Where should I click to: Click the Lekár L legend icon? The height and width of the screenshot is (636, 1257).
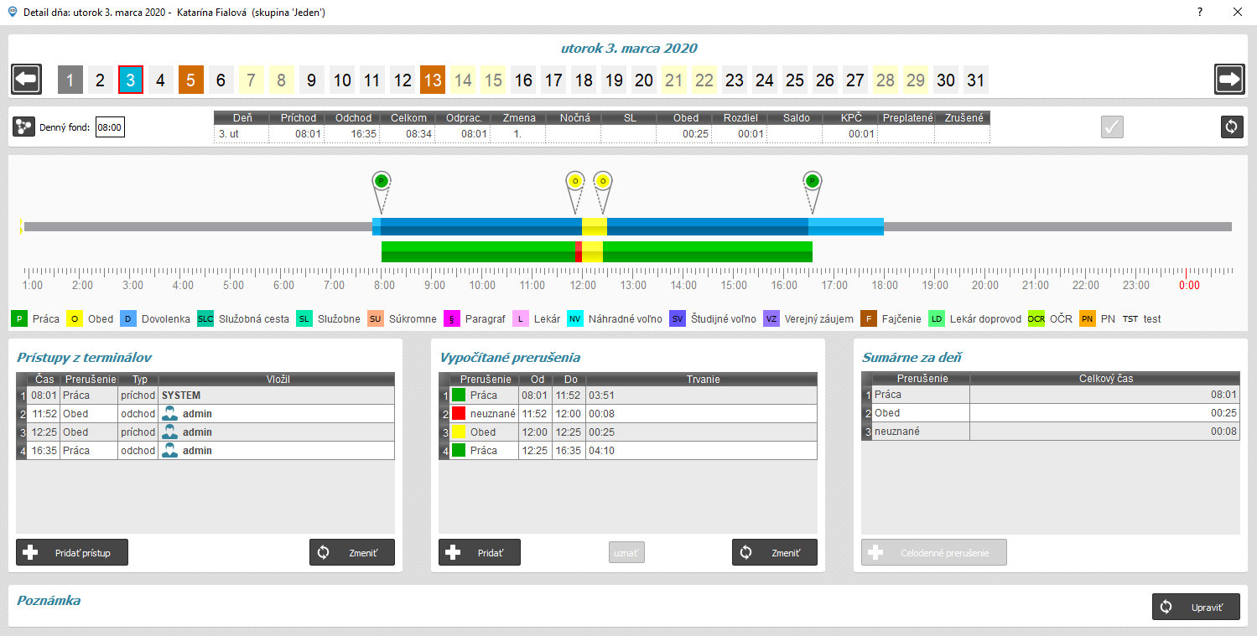(521, 318)
